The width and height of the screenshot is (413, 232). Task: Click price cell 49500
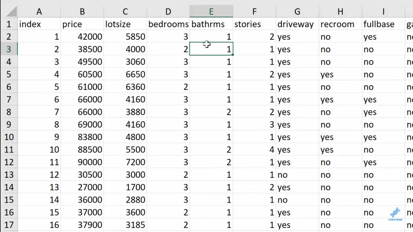coord(82,61)
